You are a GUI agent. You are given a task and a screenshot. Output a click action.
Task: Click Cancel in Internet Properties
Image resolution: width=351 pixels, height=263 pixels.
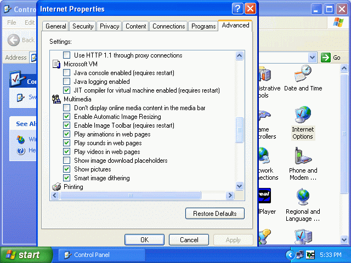(x=189, y=240)
